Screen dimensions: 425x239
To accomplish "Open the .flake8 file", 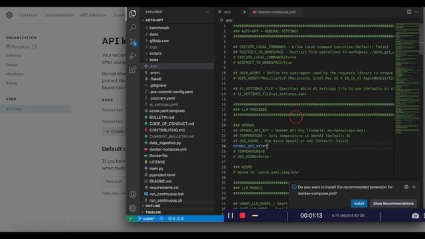I will coord(155,79).
